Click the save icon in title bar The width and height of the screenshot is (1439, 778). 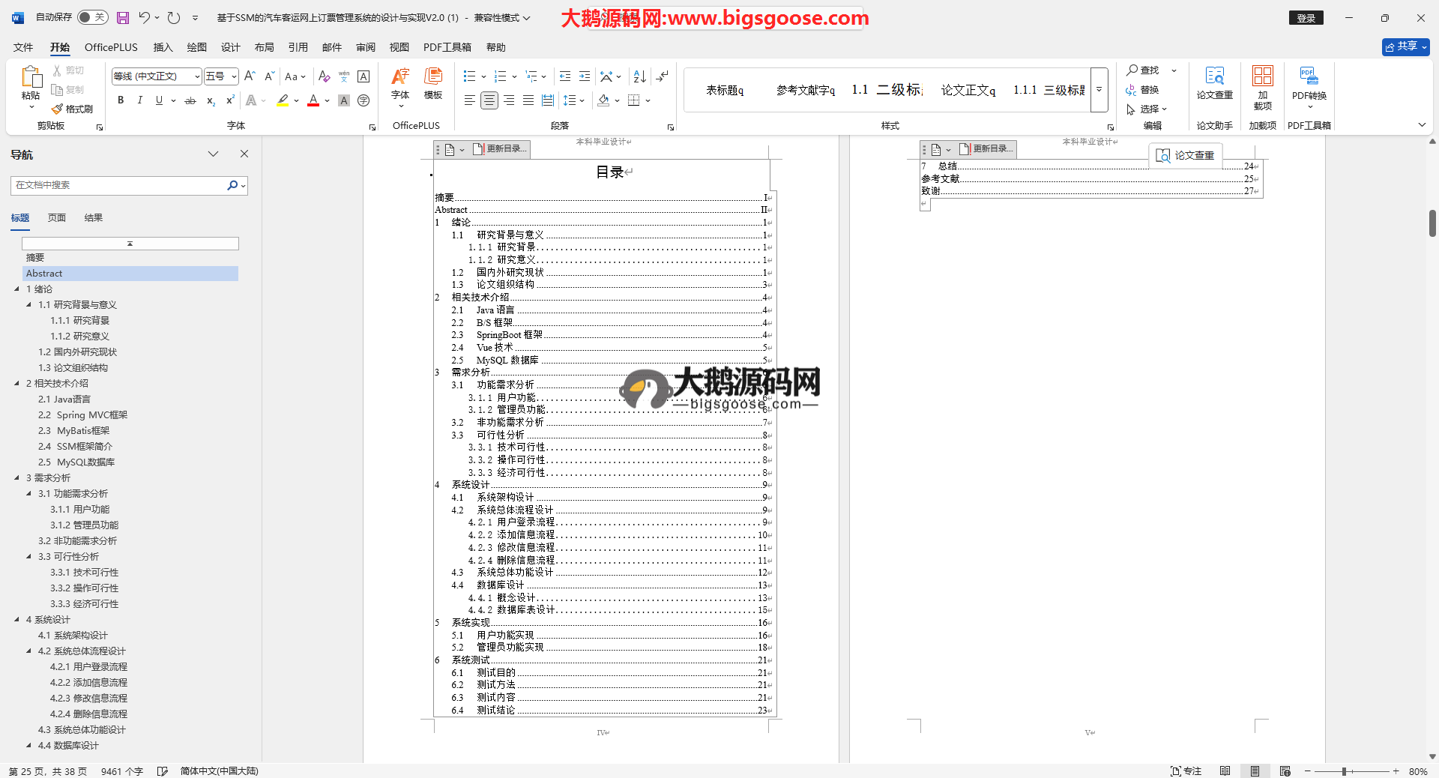pos(123,17)
